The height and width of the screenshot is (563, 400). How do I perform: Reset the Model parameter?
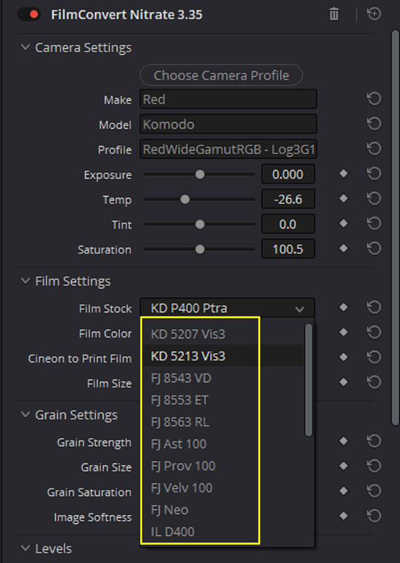pyautogui.click(x=374, y=124)
